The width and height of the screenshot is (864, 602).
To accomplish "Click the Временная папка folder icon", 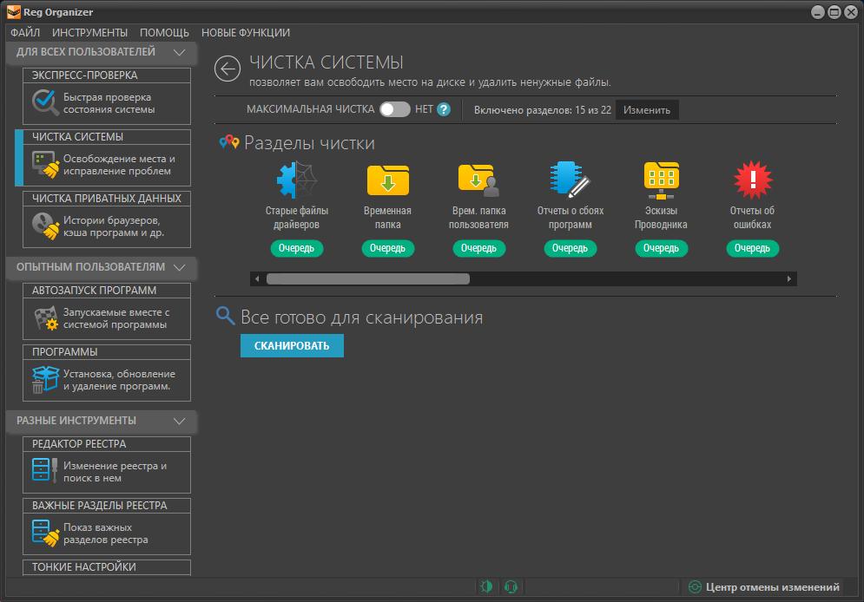I will click(387, 180).
